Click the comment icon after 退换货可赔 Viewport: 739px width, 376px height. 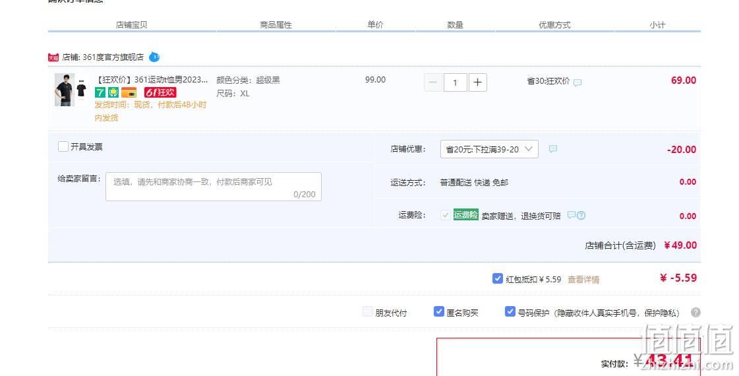click(x=571, y=215)
